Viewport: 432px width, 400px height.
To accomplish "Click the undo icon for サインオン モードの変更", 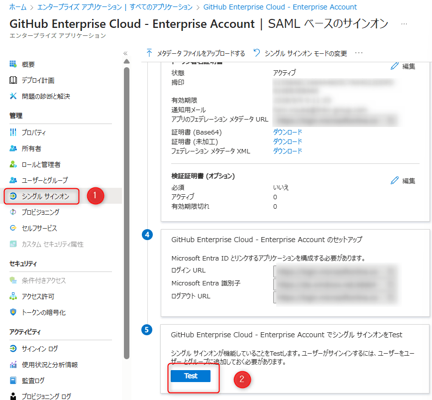I will point(256,53).
